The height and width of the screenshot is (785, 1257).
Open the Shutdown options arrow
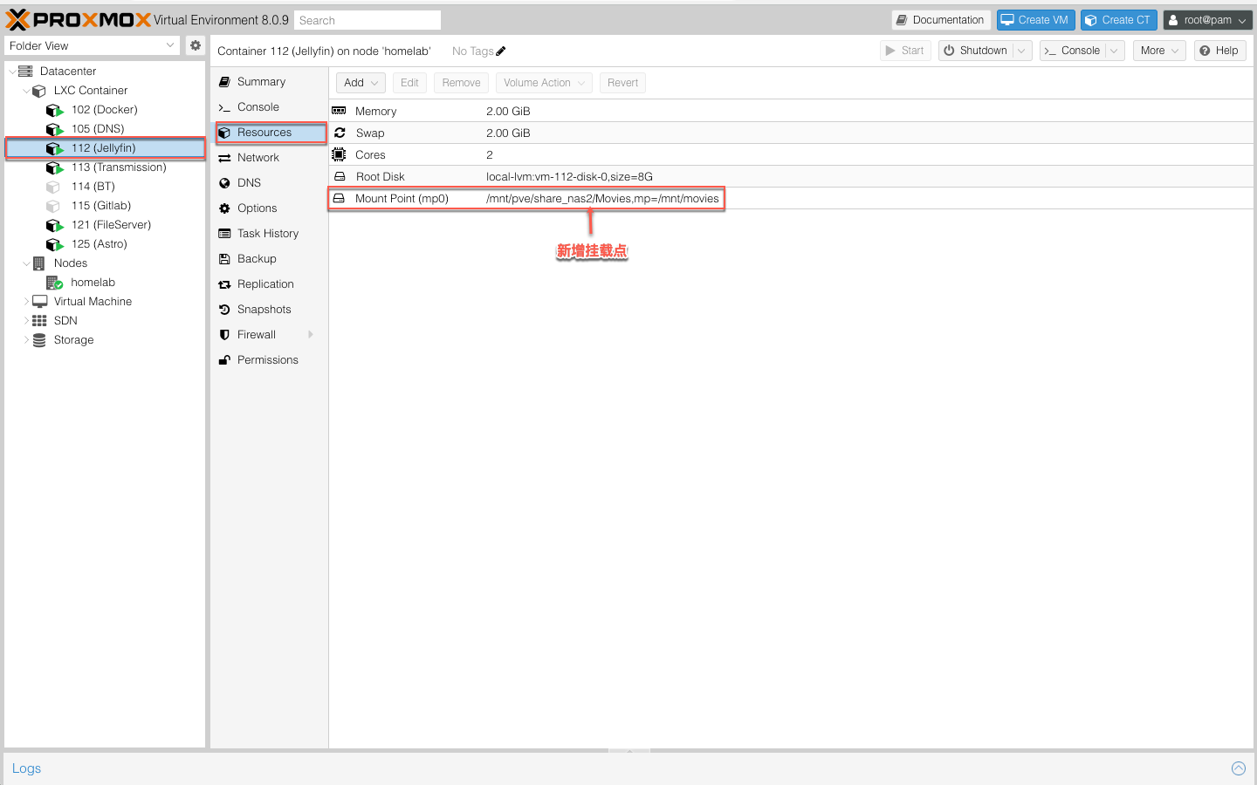(x=1022, y=51)
